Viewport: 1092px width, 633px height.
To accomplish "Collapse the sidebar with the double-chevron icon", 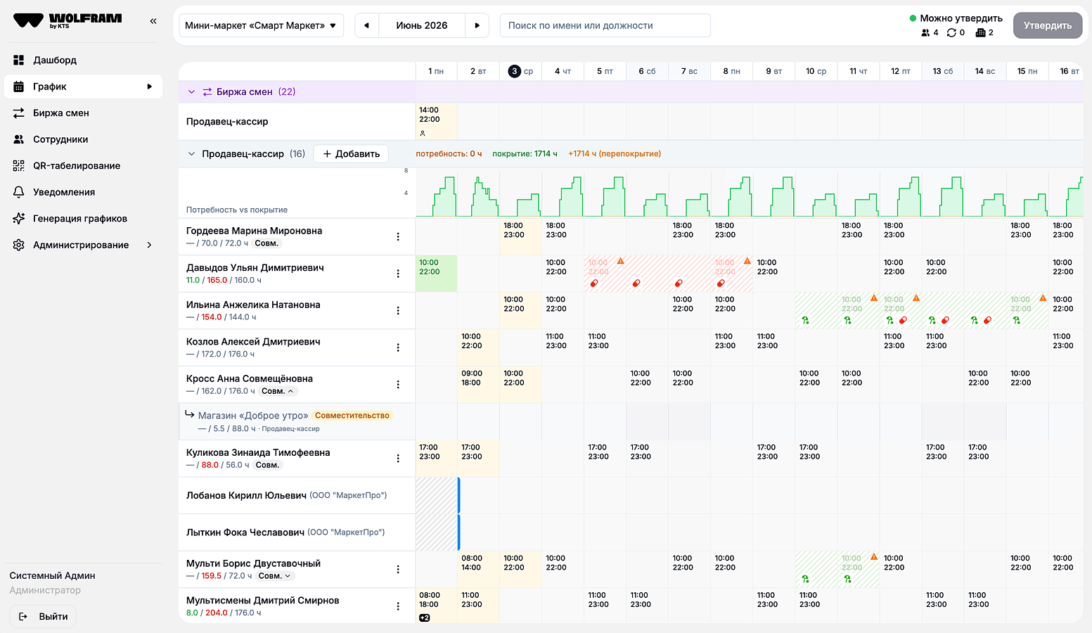I will (153, 21).
